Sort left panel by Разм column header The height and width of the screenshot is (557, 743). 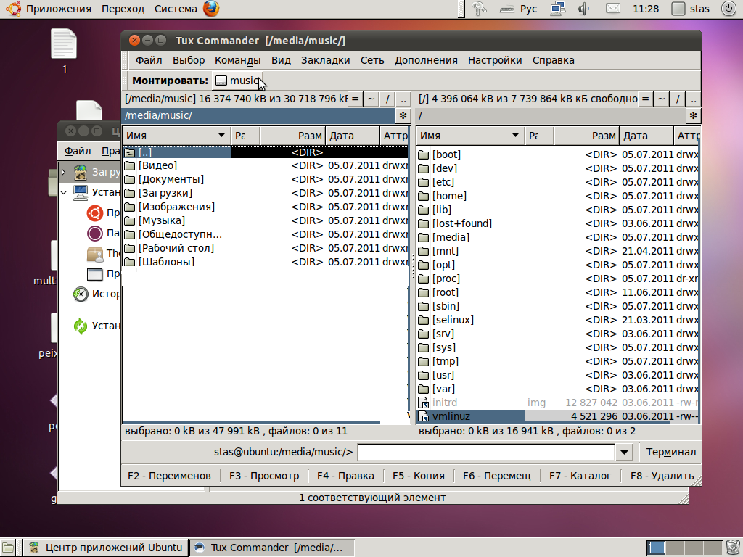[293, 136]
